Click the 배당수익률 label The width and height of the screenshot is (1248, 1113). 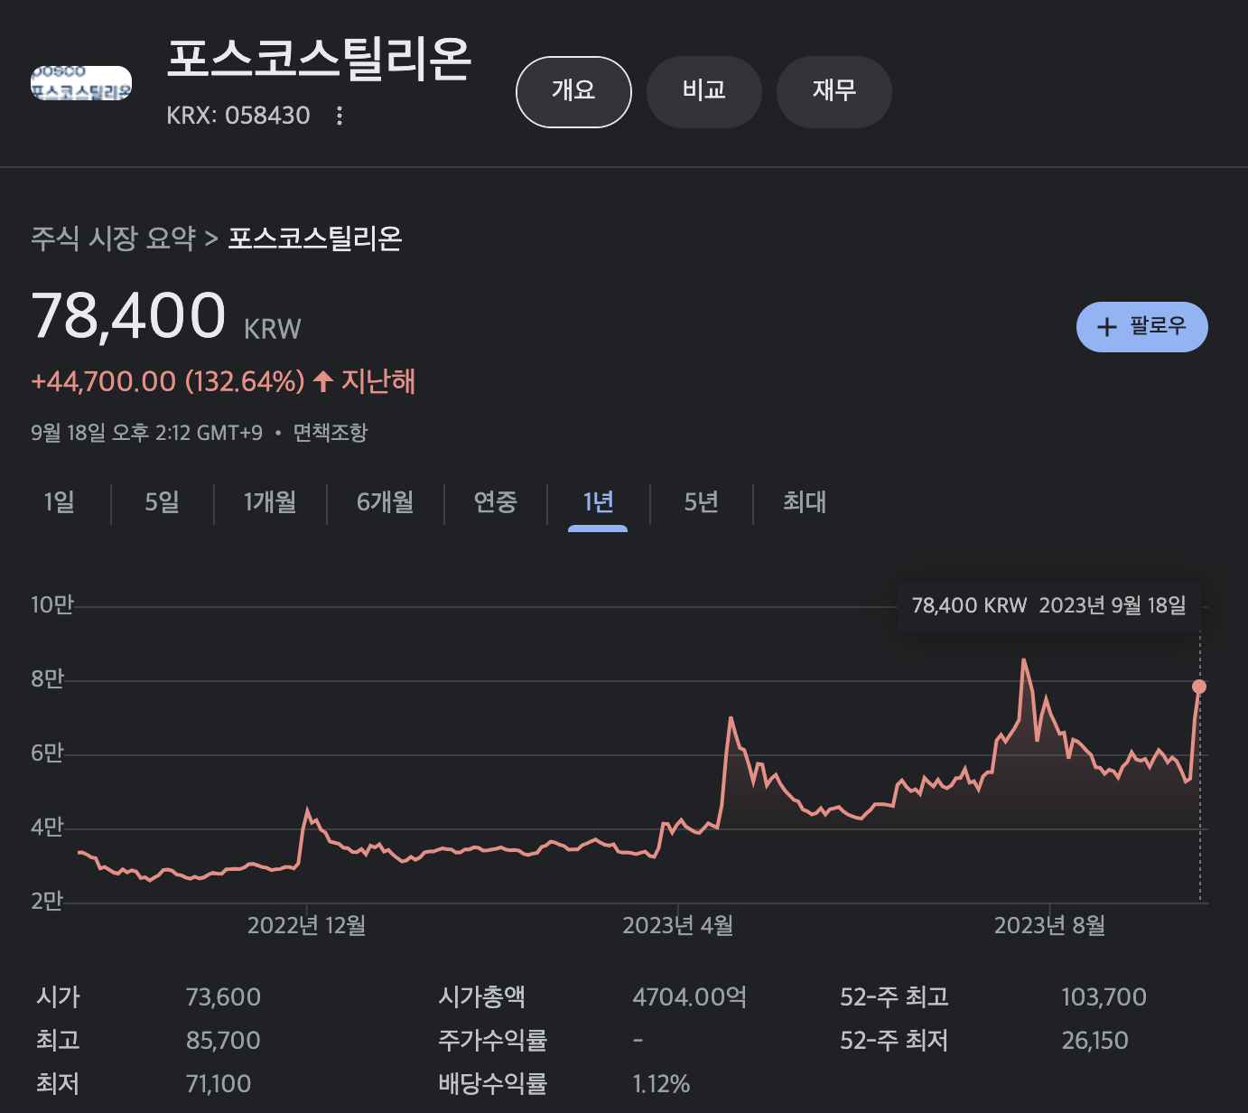(x=493, y=1084)
